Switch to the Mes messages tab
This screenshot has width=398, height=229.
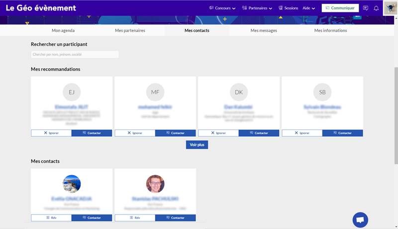[264, 30]
